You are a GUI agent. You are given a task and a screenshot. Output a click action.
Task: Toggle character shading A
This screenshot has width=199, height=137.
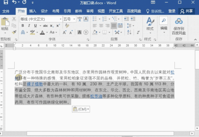[79, 32]
